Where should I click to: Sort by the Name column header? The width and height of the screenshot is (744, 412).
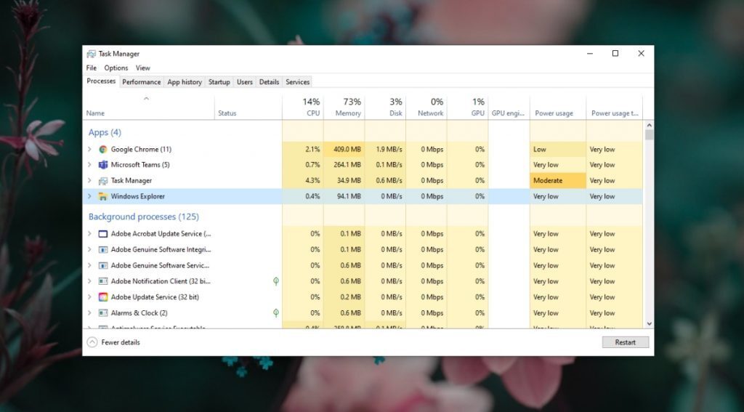(148, 108)
